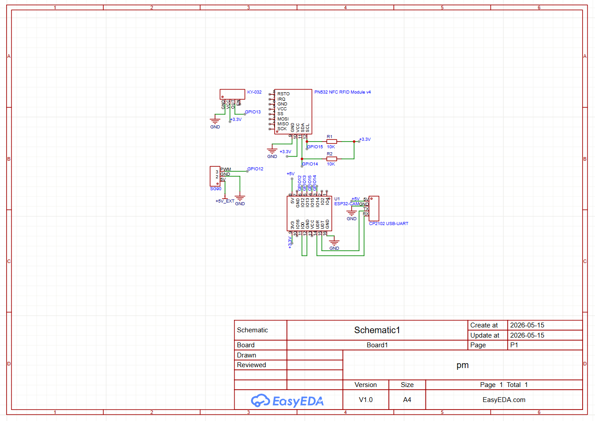Click the SCK pin label on PN532

tap(282, 129)
